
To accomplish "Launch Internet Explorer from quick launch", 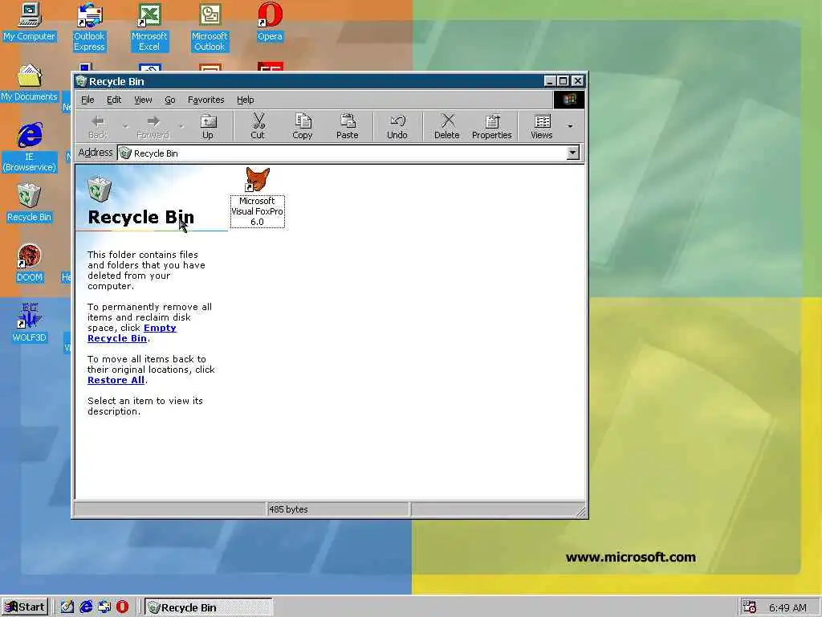I will click(x=86, y=607).
